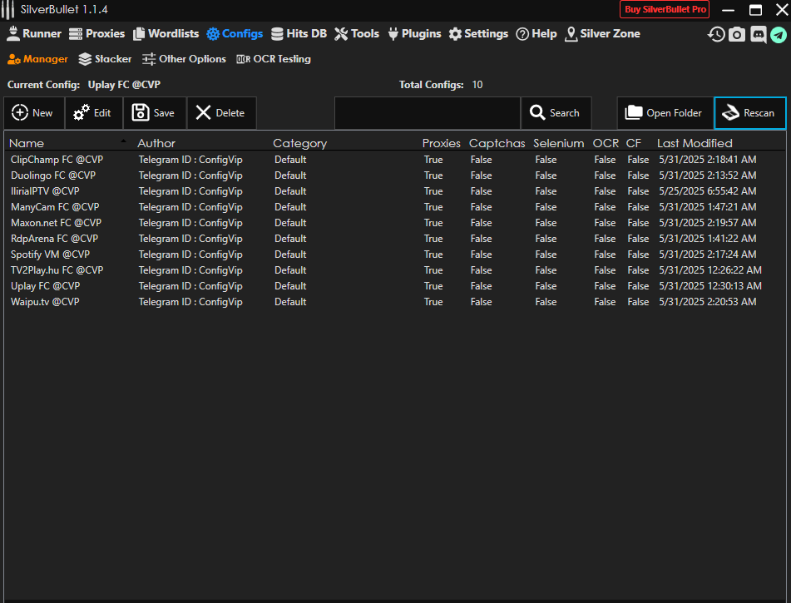The width and height of the screenshot is (791, 603).
Task: Open the Hits DB tab
Action: pyautogui.click(x=299, y=34)
